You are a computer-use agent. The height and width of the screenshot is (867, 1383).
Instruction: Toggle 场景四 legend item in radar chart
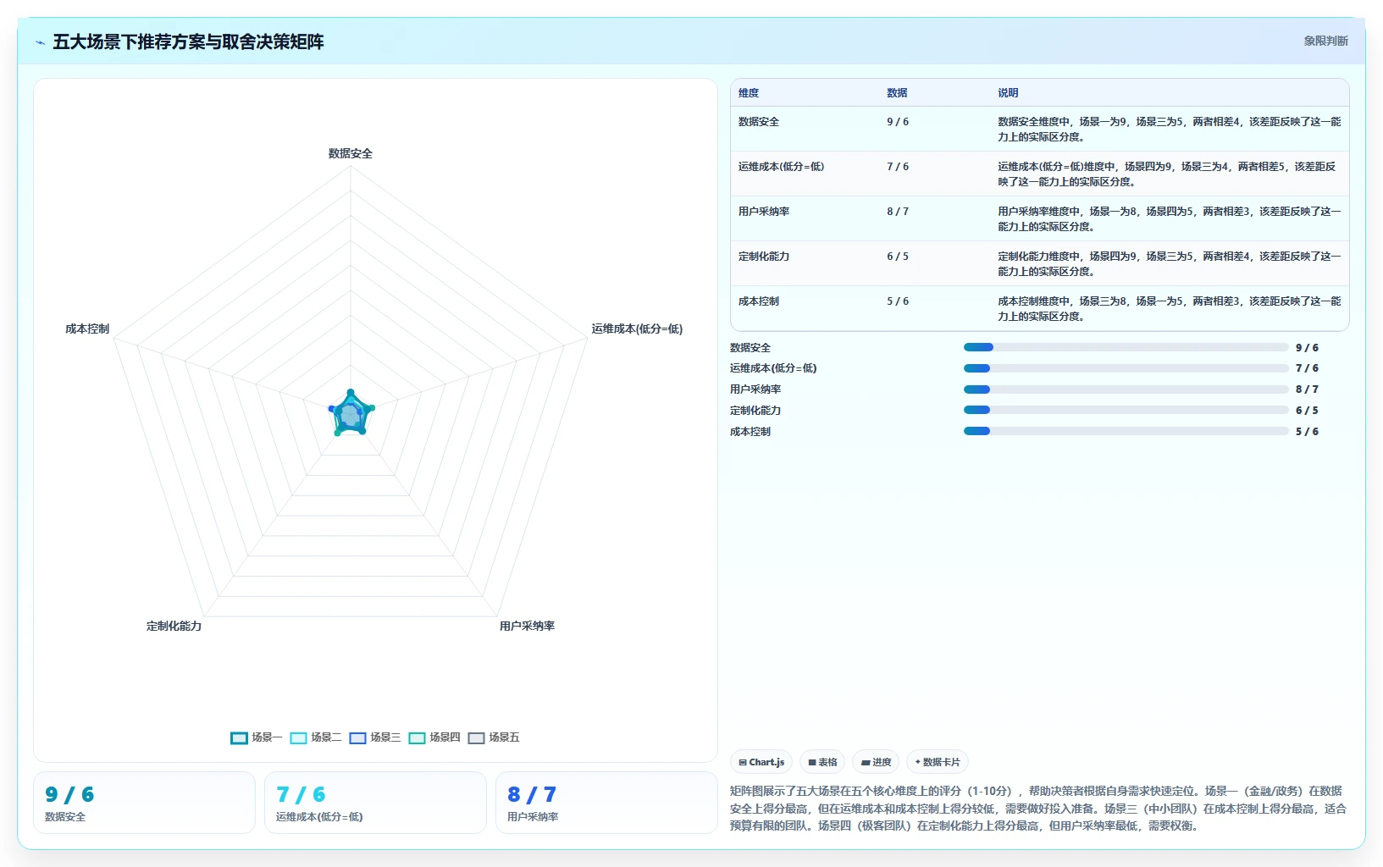[434, 737]
